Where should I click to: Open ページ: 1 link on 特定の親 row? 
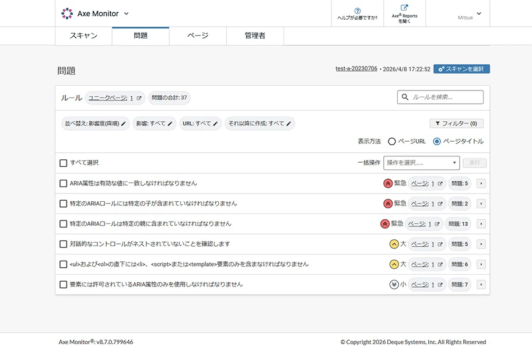(419, 224)
